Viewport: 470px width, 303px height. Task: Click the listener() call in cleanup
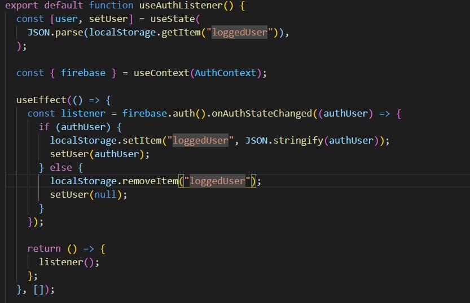pyautogui.click(x=66, y=262)
